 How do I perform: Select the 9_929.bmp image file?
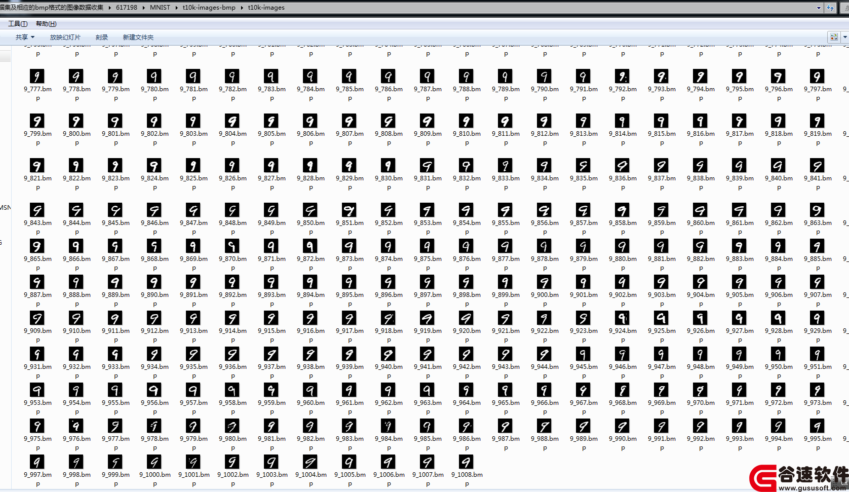[818, 326]
